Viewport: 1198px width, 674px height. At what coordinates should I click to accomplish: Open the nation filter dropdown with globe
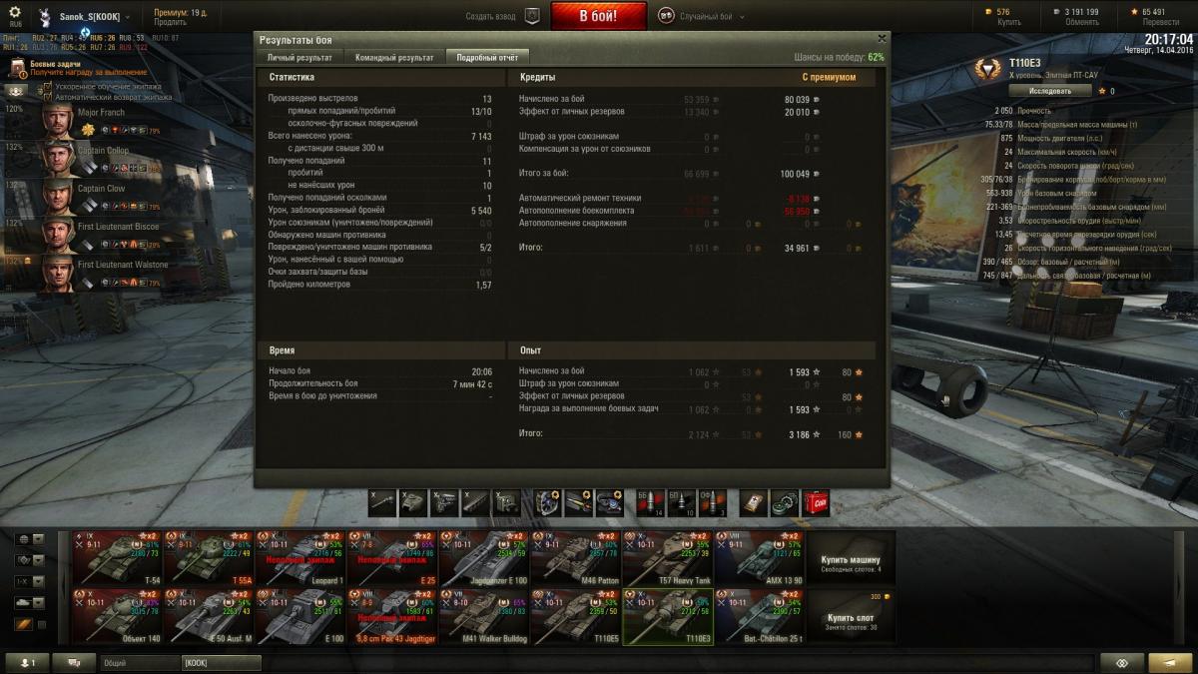(29, 539)
